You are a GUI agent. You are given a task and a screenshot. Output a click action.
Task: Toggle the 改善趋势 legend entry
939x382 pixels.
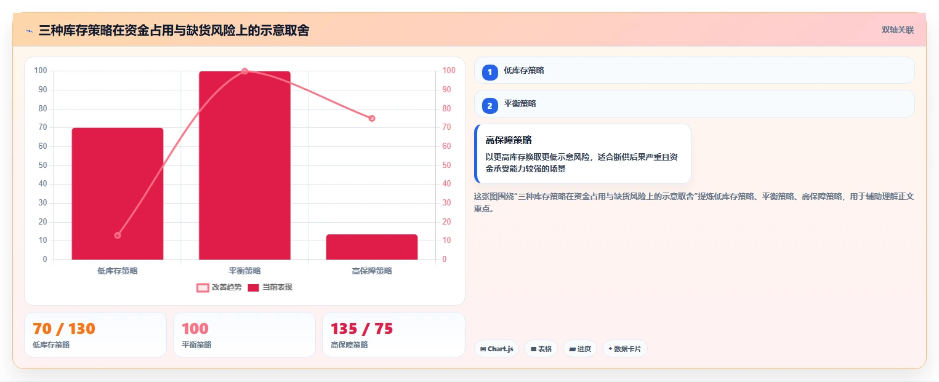pyautogui.click(x=219, y=287)
